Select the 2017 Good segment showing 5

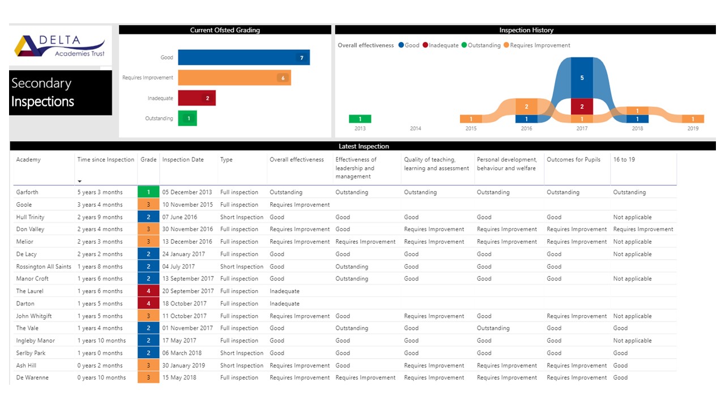click(x=582, y=78)
